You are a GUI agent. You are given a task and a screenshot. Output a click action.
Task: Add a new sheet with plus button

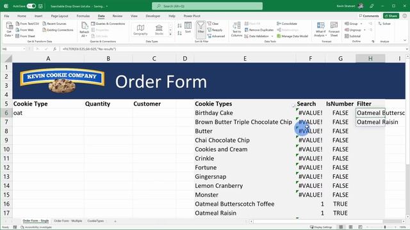[115, 221]
